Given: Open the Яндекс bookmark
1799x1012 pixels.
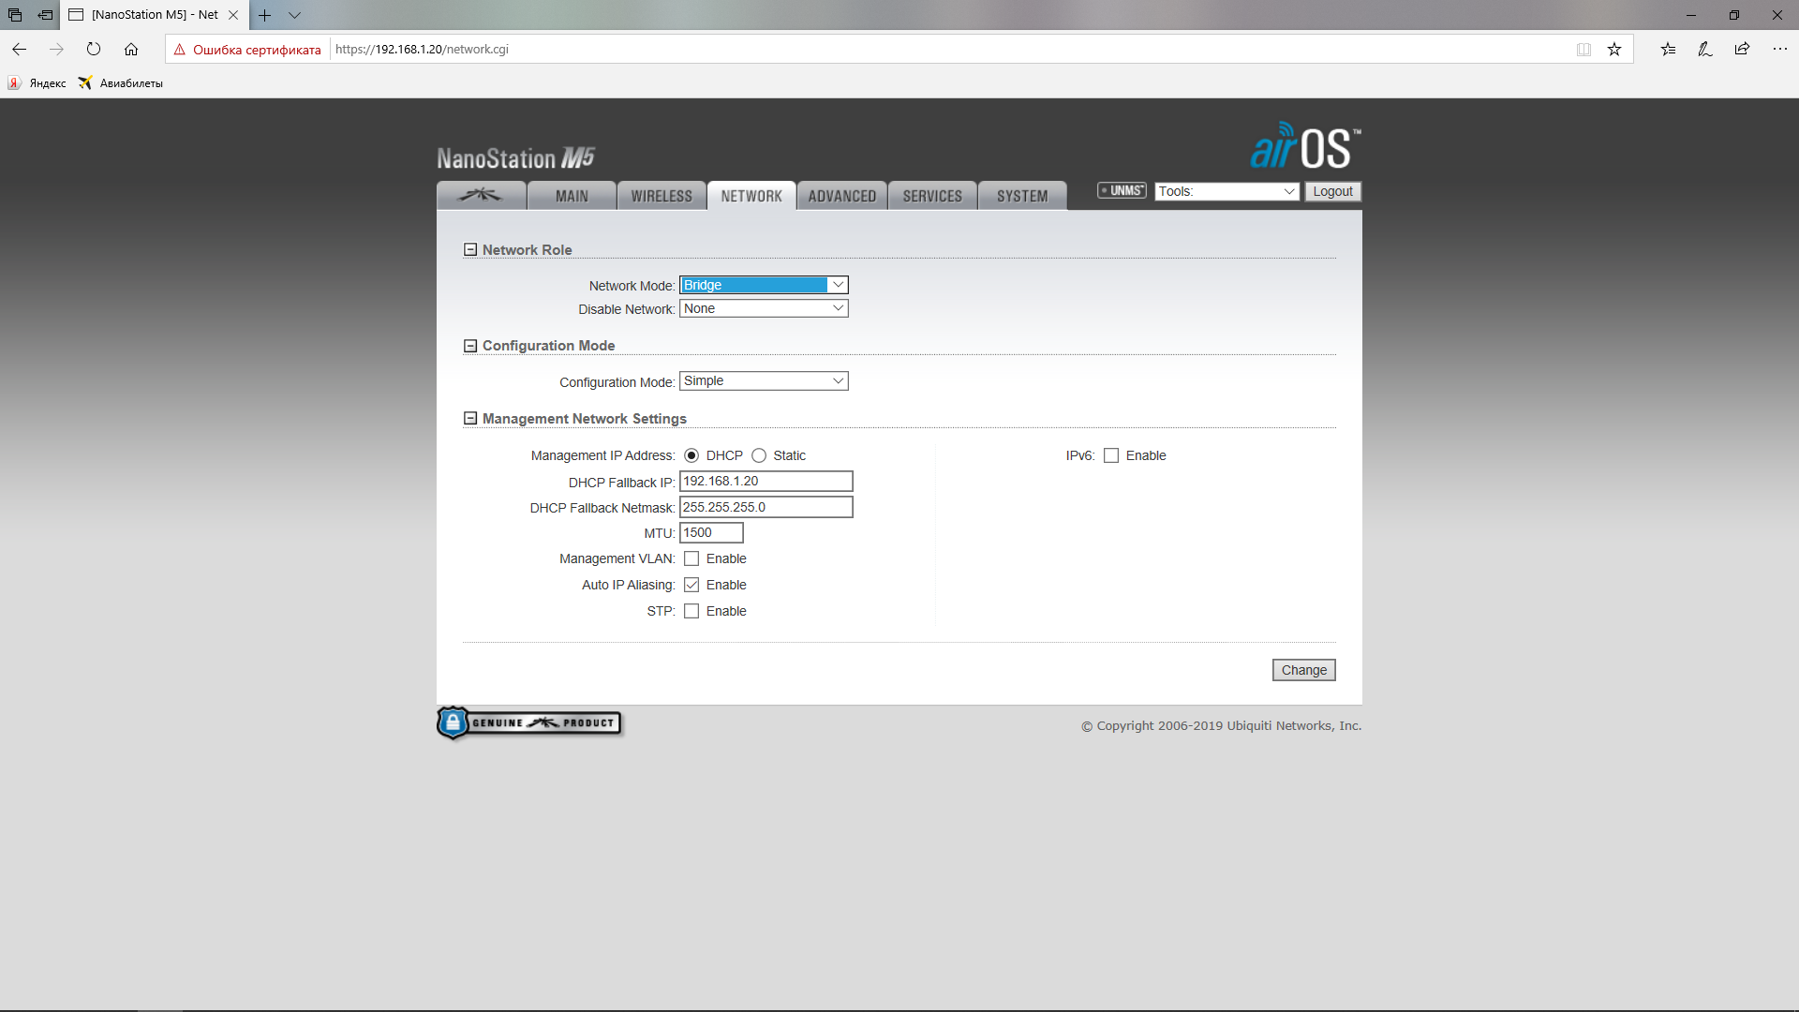Looking at the screenshot, I should [x=37, y=83].
